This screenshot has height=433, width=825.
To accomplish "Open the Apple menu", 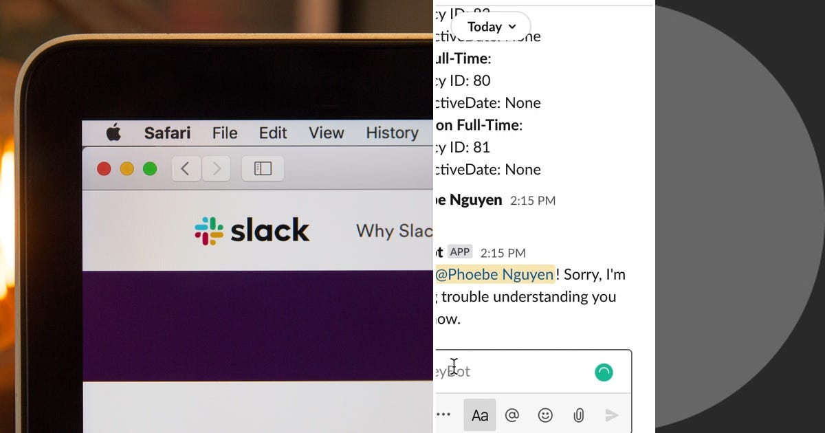I will coord(115,133).
